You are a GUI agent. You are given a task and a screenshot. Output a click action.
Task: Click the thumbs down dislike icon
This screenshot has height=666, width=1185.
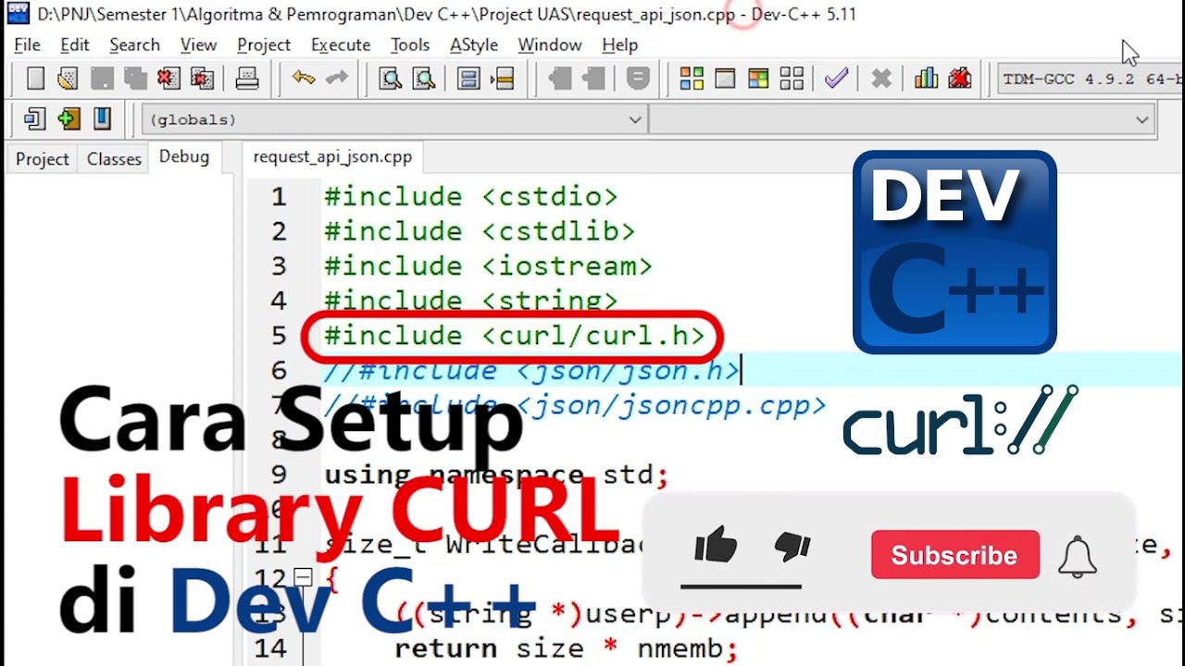pos(792,548)
